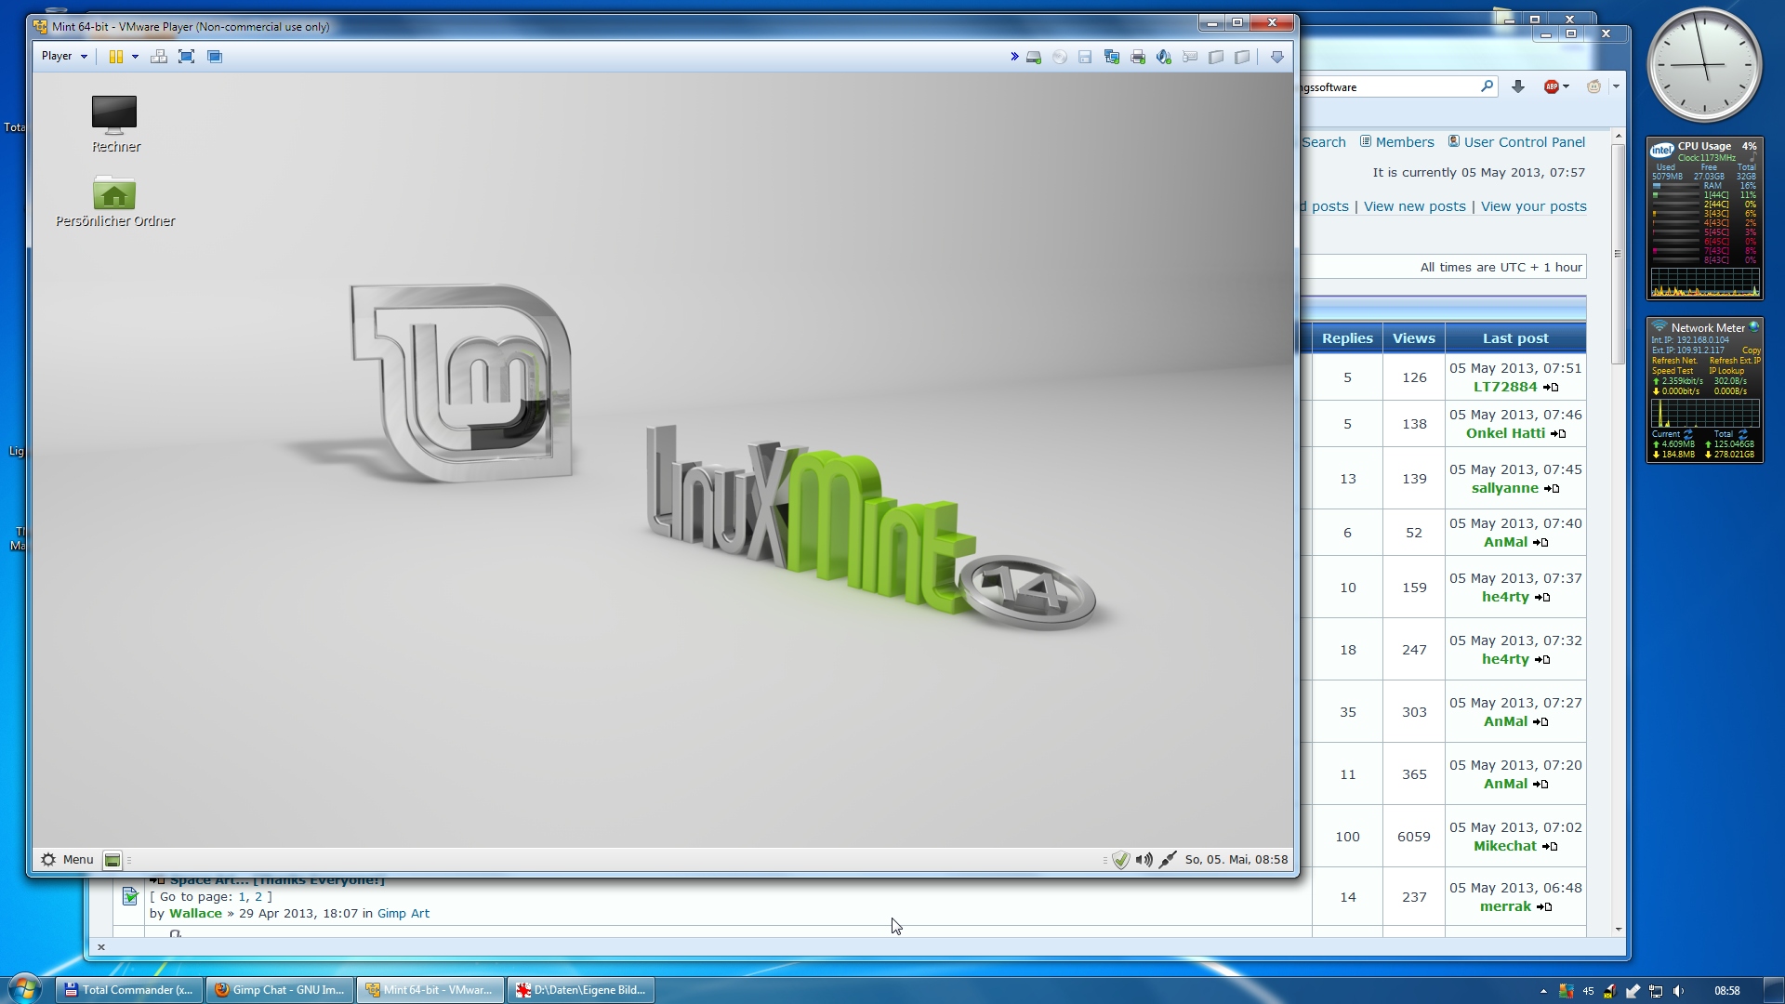This screenshot has height=1004, width=1785.
Task: Open LT72884's profile link
Action: click(1505, 387)
